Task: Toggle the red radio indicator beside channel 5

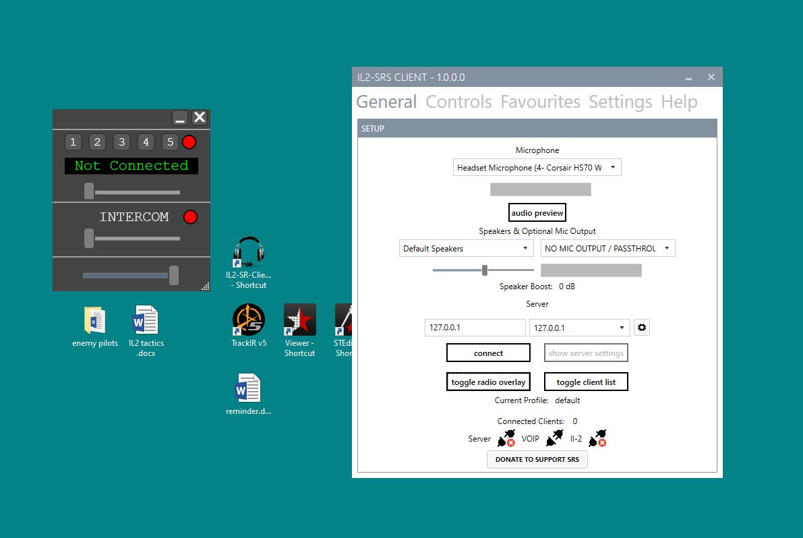Action: [x=189, y=142]
